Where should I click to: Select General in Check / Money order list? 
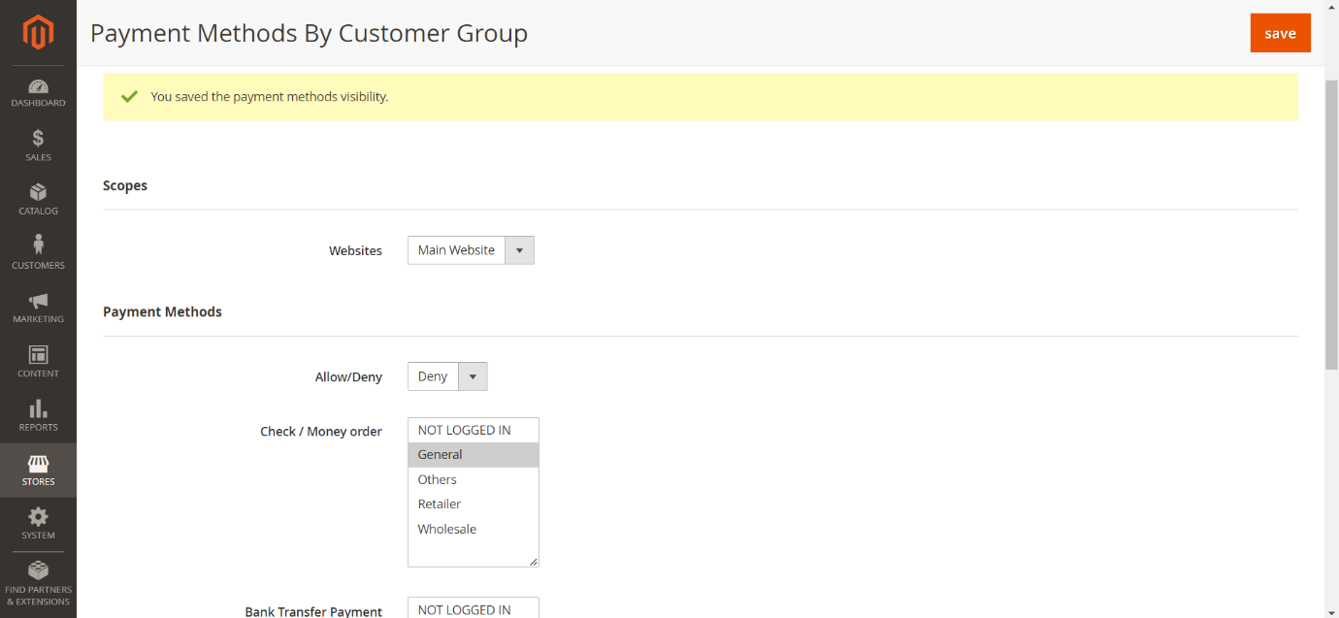[x=441, y=455]
